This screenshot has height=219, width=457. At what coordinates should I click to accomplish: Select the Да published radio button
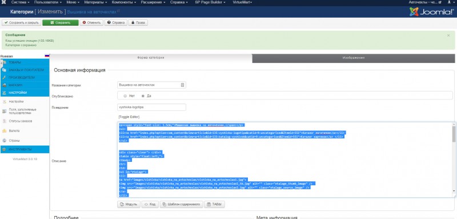point(143,95)
